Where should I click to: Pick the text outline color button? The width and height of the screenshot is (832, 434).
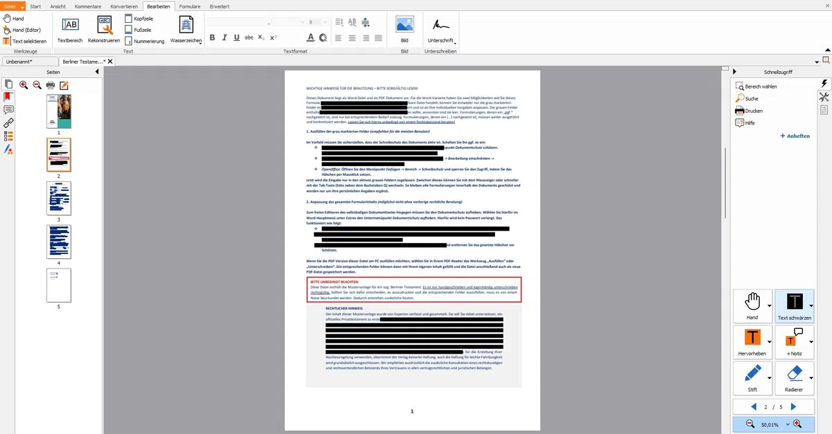click(x=324, y=37)
